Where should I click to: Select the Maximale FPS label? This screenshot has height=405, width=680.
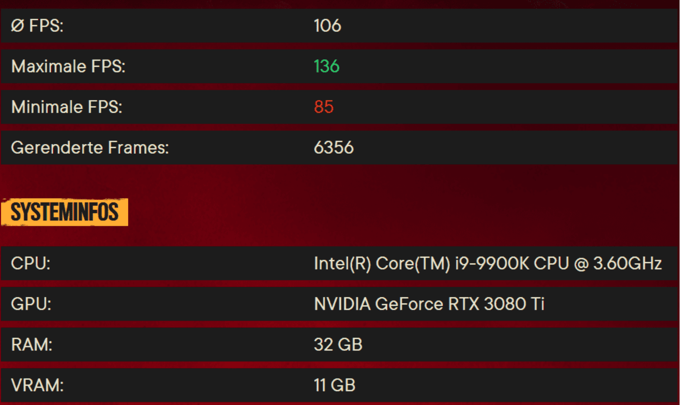[68, 66]
